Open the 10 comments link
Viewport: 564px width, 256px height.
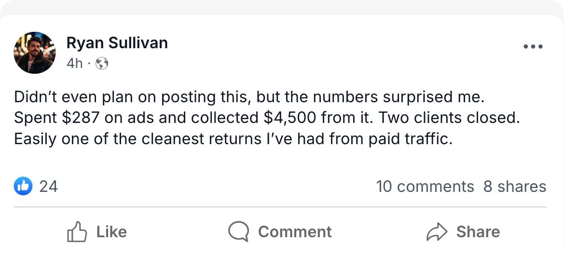coord(425,187)
